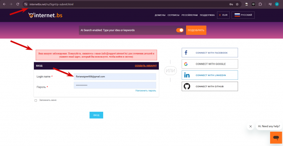The width and height of the screenshot is (283, 146).
Task: Click the Facebook 'f' icon
Action: 186,53
